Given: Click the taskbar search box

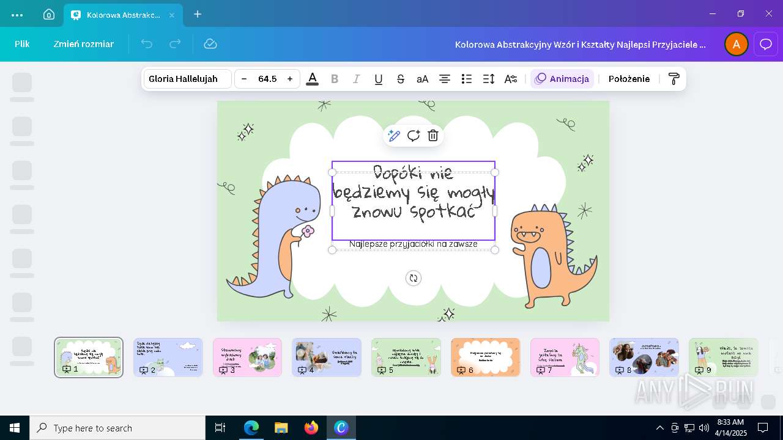Looking at the screenshot, I should coord(117,428).
